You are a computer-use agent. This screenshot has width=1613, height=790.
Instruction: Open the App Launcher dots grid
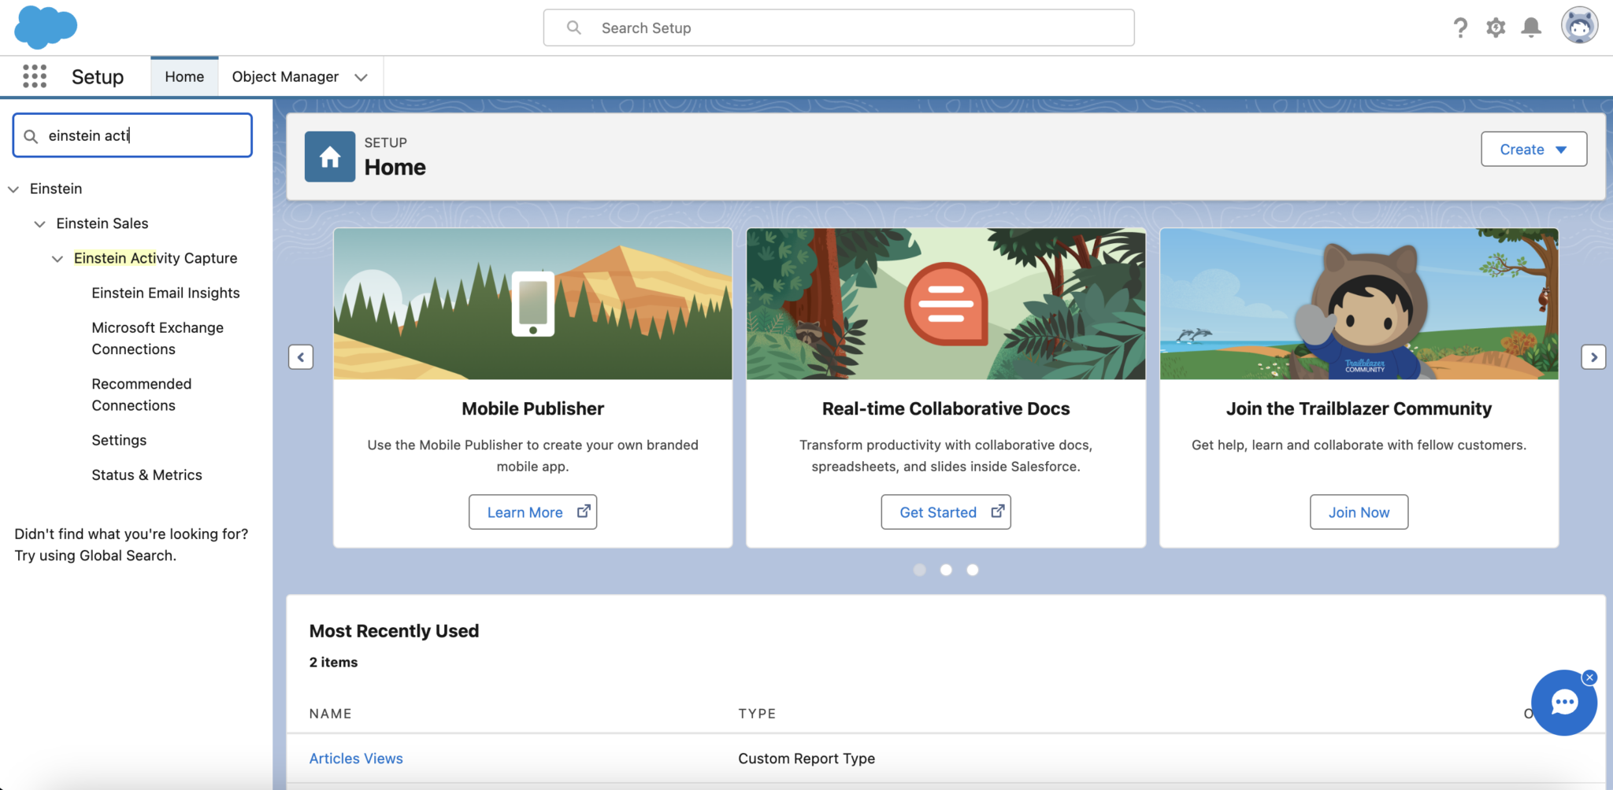[35, 76]
